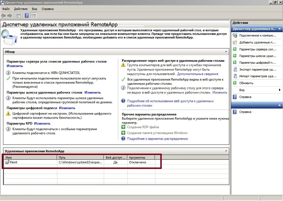Image resolution: width=283 pixels, height=201 pixels.
Task: Click the info icon beside Клиенты подключатся к
Action: [8, 73]
